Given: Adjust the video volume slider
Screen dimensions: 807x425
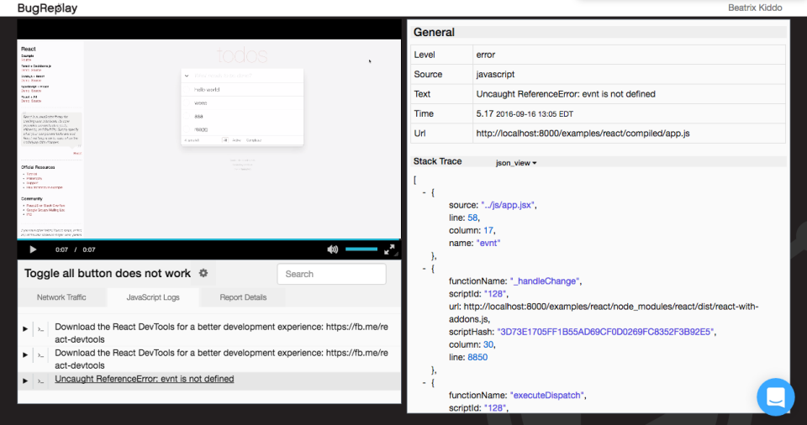Looking at the screenshot, I should (x=361, y=249).
